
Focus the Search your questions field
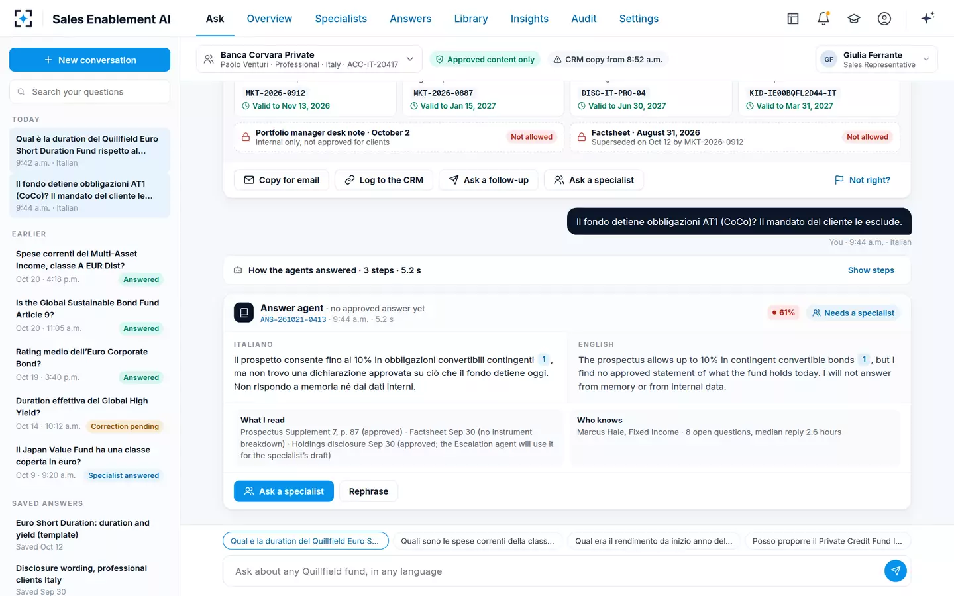point(89,92)
